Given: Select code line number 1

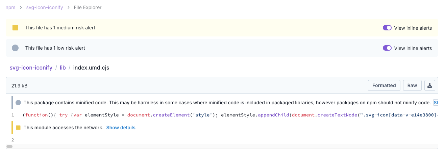Looking at the screenshot, I should tap(13, 115).
